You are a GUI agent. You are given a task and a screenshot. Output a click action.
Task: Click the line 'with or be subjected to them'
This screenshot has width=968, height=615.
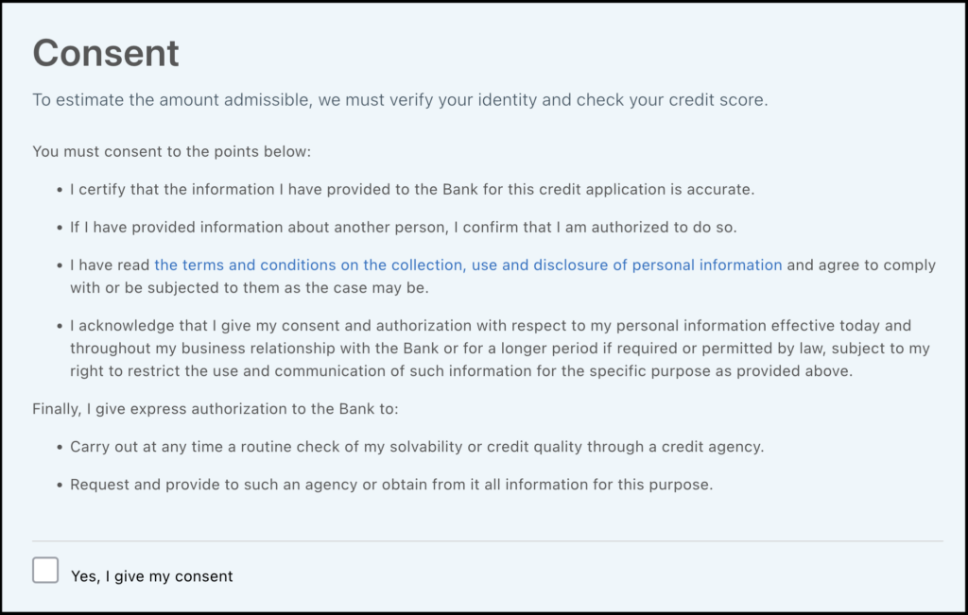[x=255, y=287]
